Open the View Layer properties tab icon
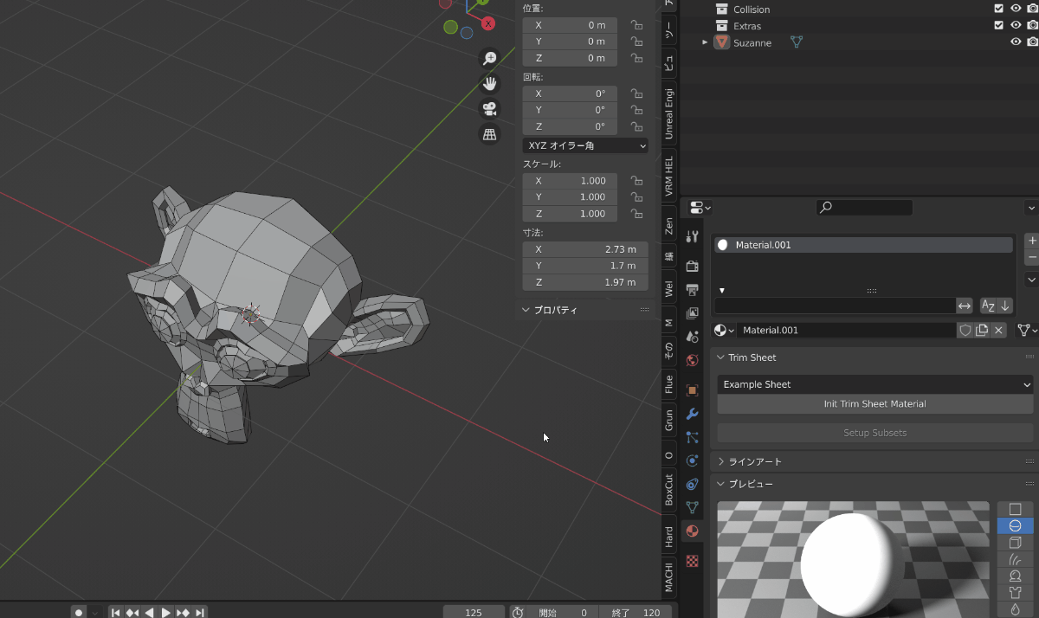 click(x=692, y=312)
